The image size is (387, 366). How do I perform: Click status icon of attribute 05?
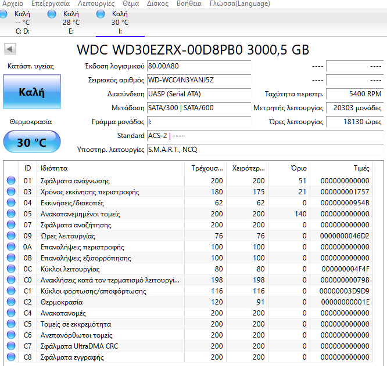(x=11, y=213)
